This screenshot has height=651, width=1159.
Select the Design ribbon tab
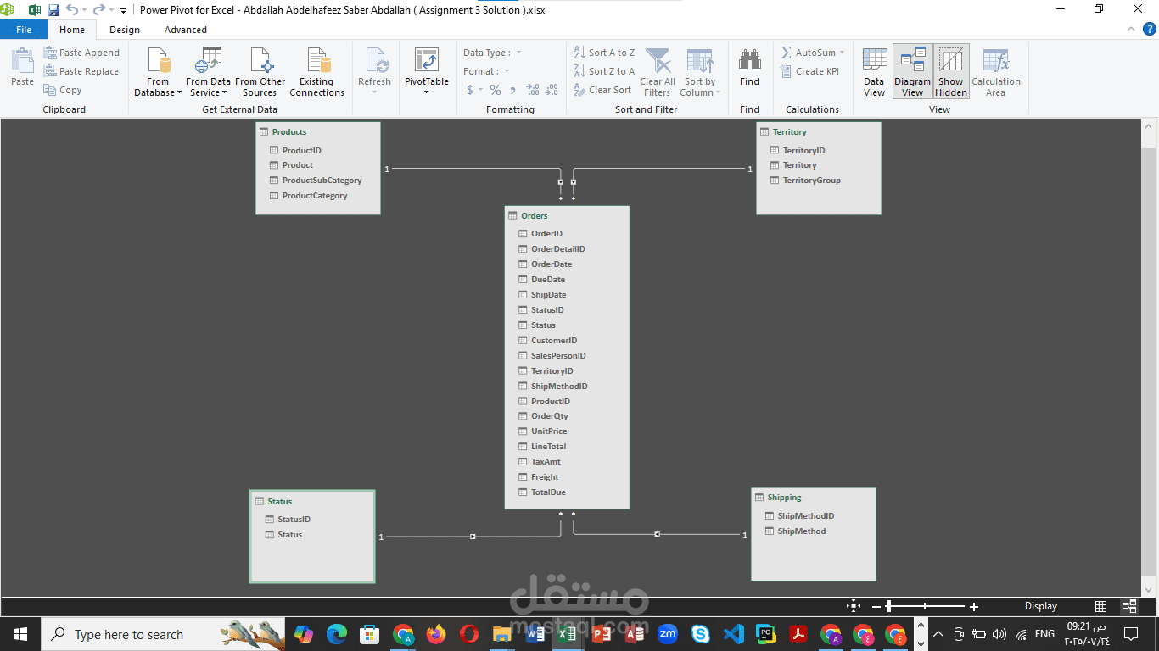click(x=125, y=30)
